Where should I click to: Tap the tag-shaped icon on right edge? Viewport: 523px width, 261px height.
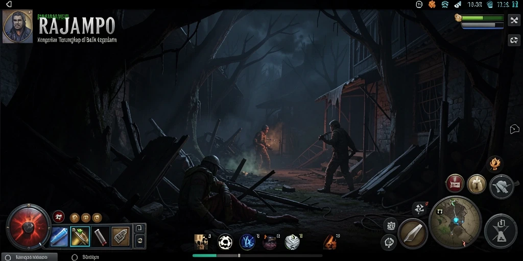click(515, 129)
